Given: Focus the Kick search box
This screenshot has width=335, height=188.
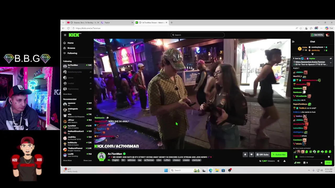Looking at the screenshot, I should point(198,35).
